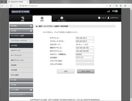Click the set-aside tabs icon
The image size is (132, 101).
[5, 2]
